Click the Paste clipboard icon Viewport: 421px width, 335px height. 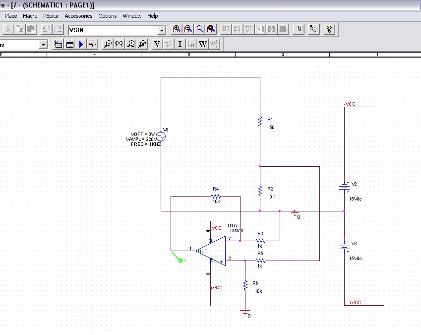click(31, 29)
